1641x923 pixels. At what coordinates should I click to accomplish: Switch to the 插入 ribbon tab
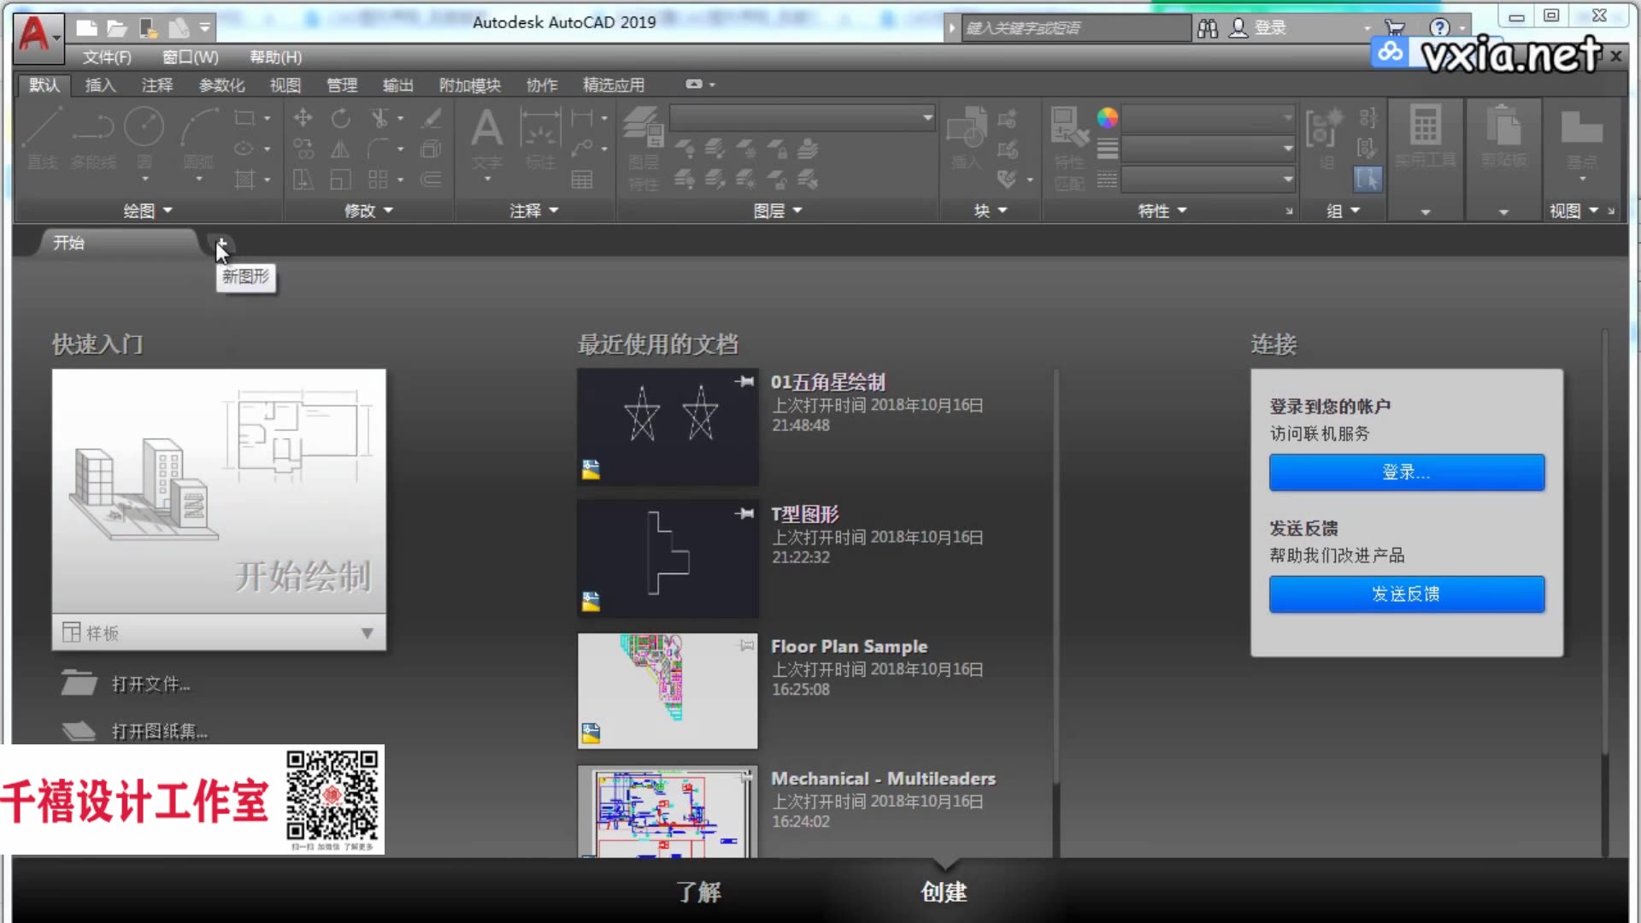point(100,85)
